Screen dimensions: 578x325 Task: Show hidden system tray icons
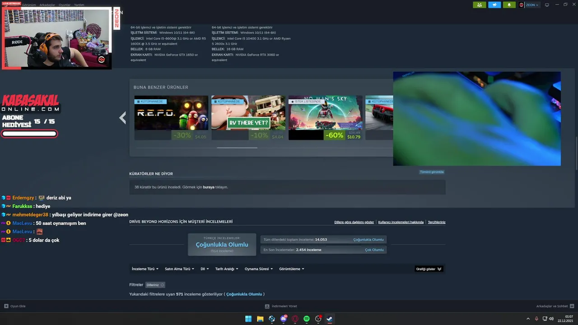point(528,319)
